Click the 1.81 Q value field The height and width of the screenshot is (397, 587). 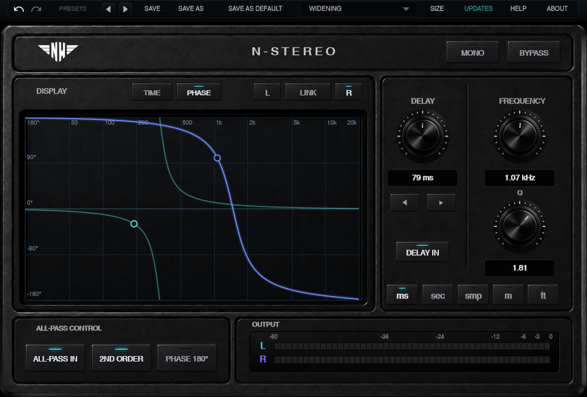[520, 268]
